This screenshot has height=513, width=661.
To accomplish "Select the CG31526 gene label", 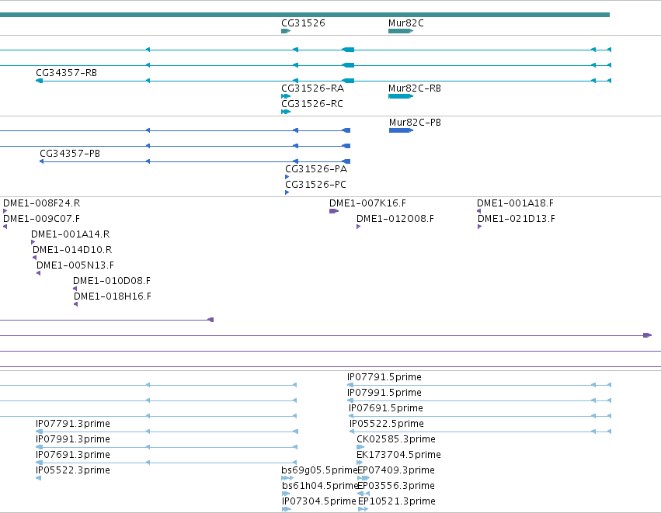I will point(303,23).
